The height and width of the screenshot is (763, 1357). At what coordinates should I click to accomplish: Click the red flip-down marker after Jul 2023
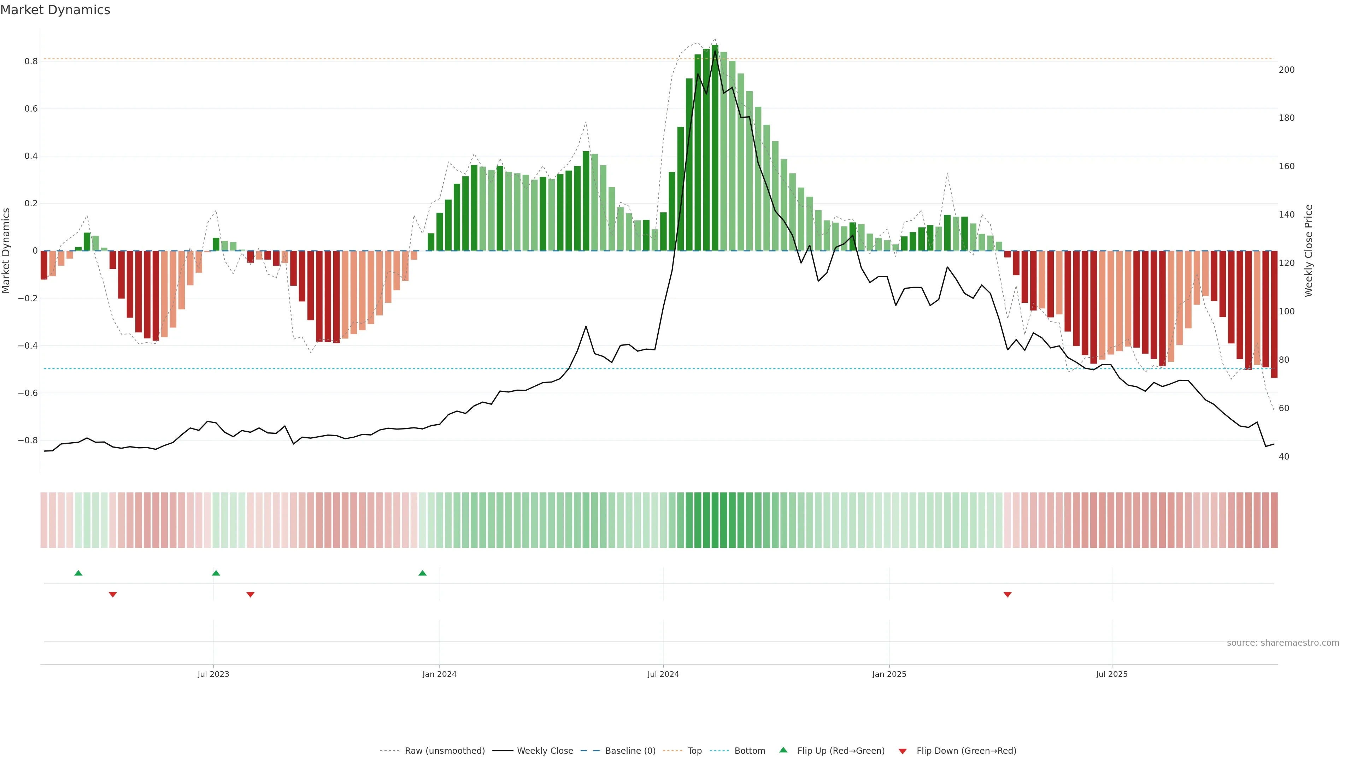coord(251,595)
